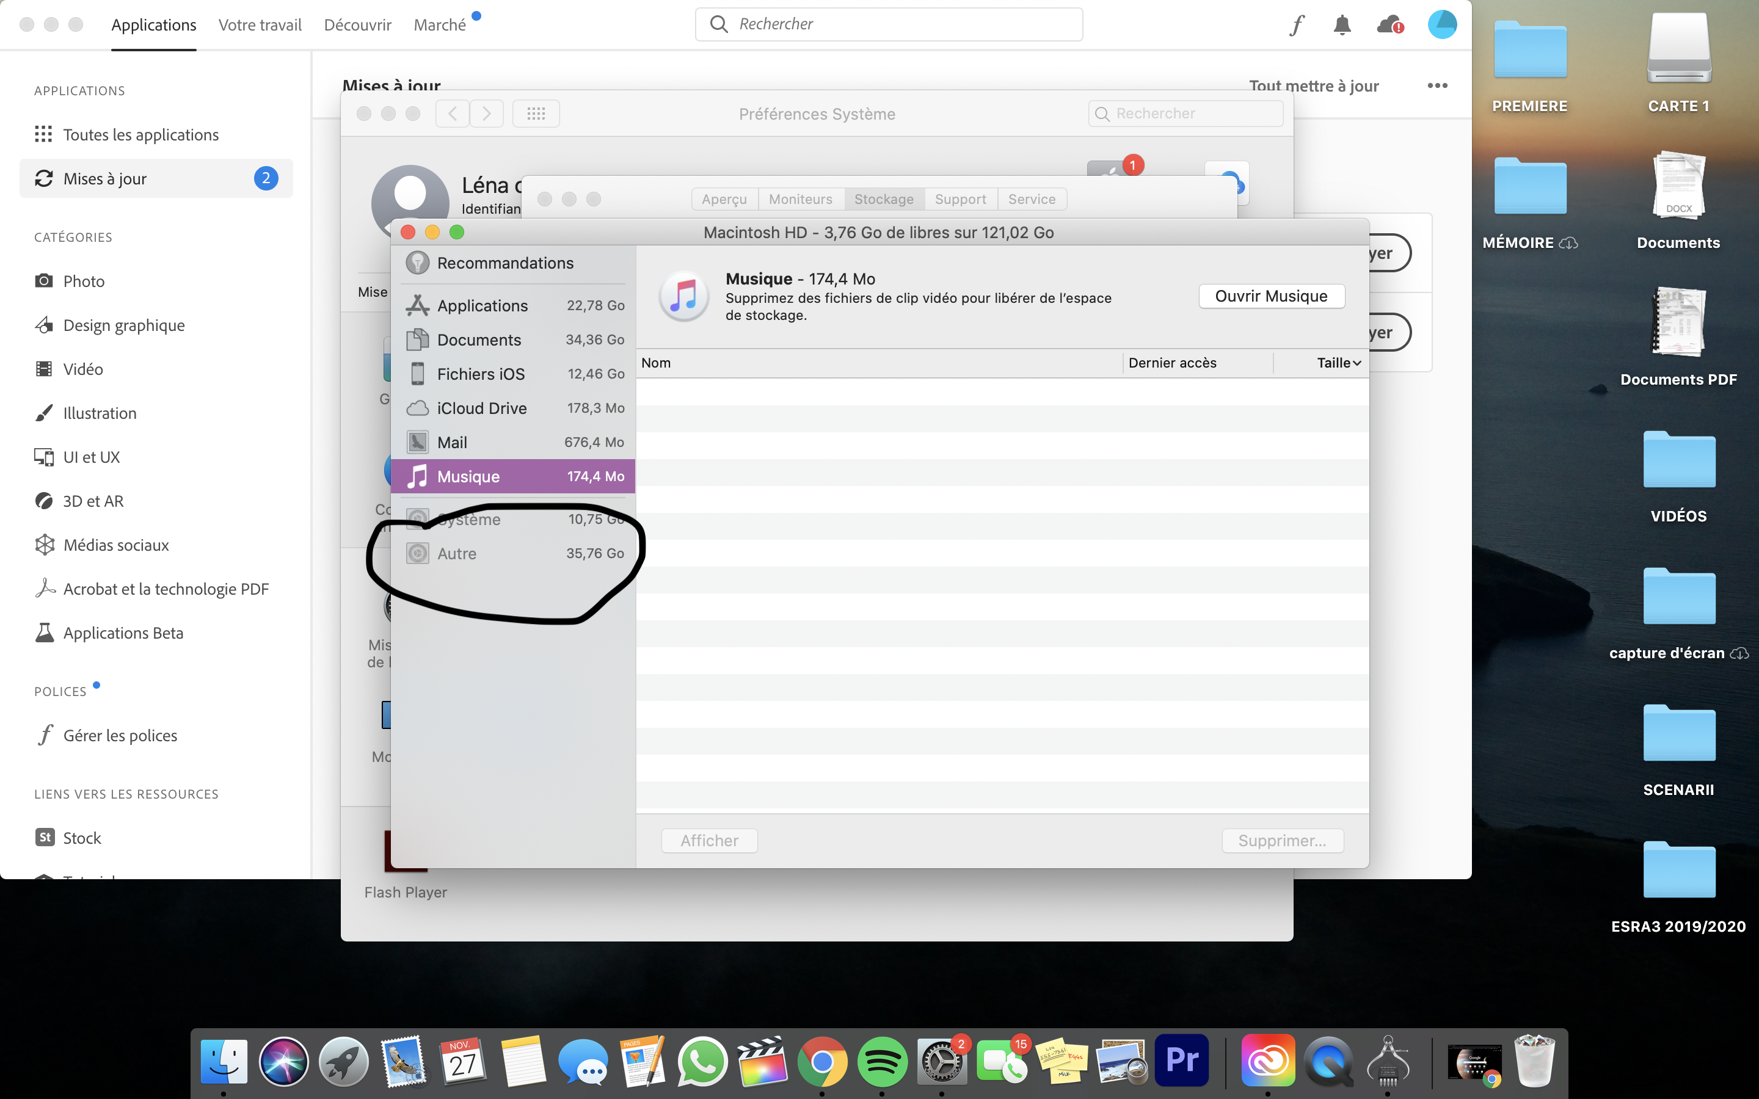
Task: Click Tout mettre à jour link
Action: tap(1313, 85)
